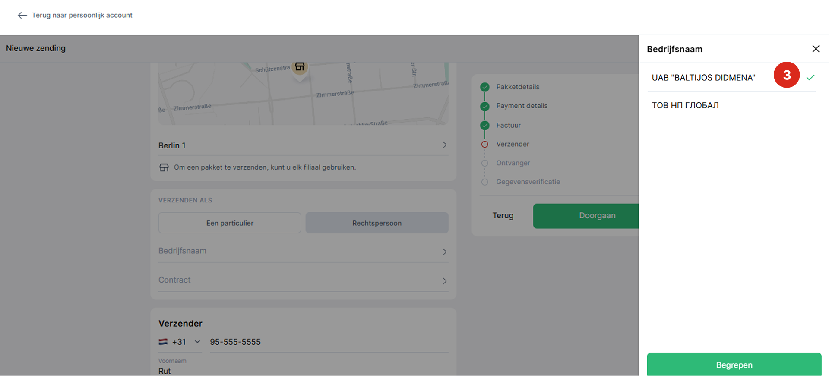This screenshot has width=829, height=381.
Task: Click the green checkmark beside UAB BALTIJOS DIDMENA
Action: coord(810,78)
